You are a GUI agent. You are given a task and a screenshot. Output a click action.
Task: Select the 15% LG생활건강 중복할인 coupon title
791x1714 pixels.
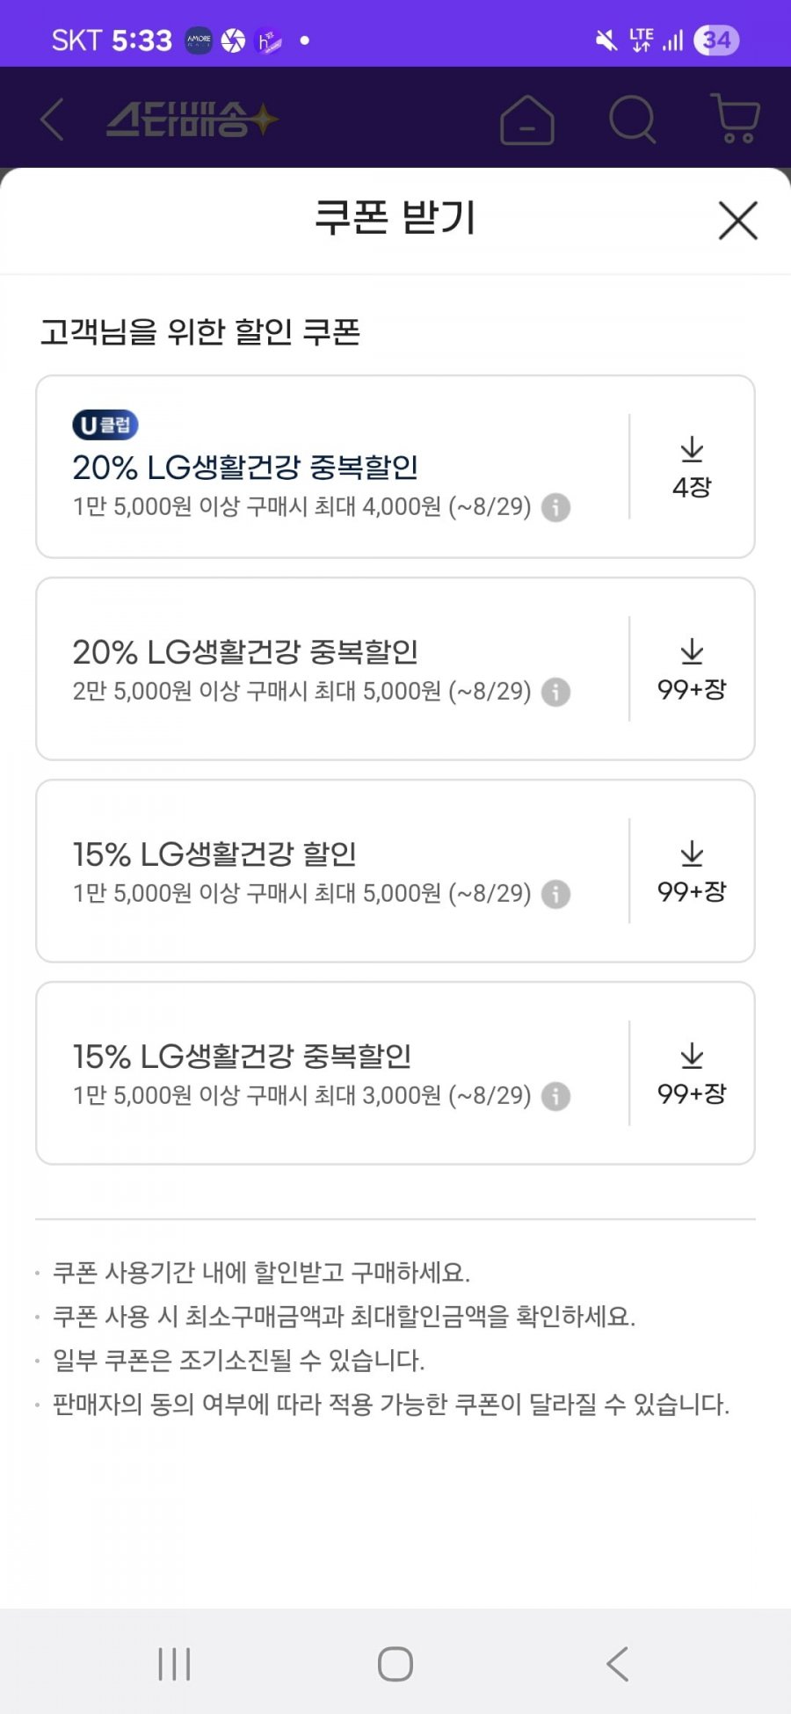[242, 1056]
